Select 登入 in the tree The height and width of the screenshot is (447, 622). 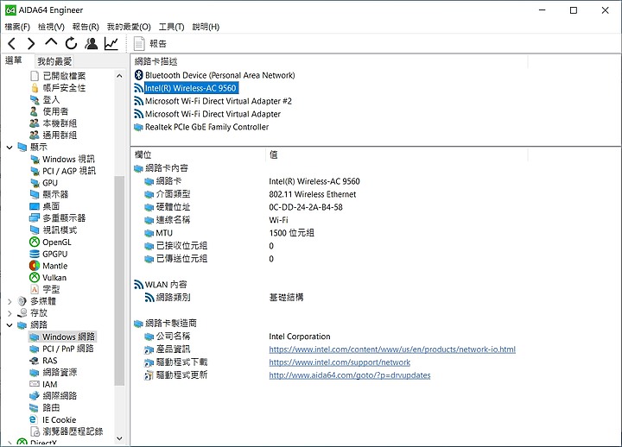pyautogui.click(x=45, y=99)
